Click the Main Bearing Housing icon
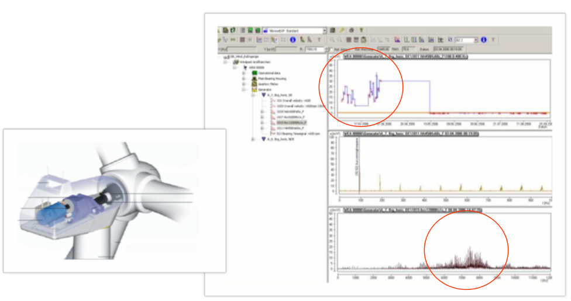Screen dimensions: 571x301 tap(254, 78)
